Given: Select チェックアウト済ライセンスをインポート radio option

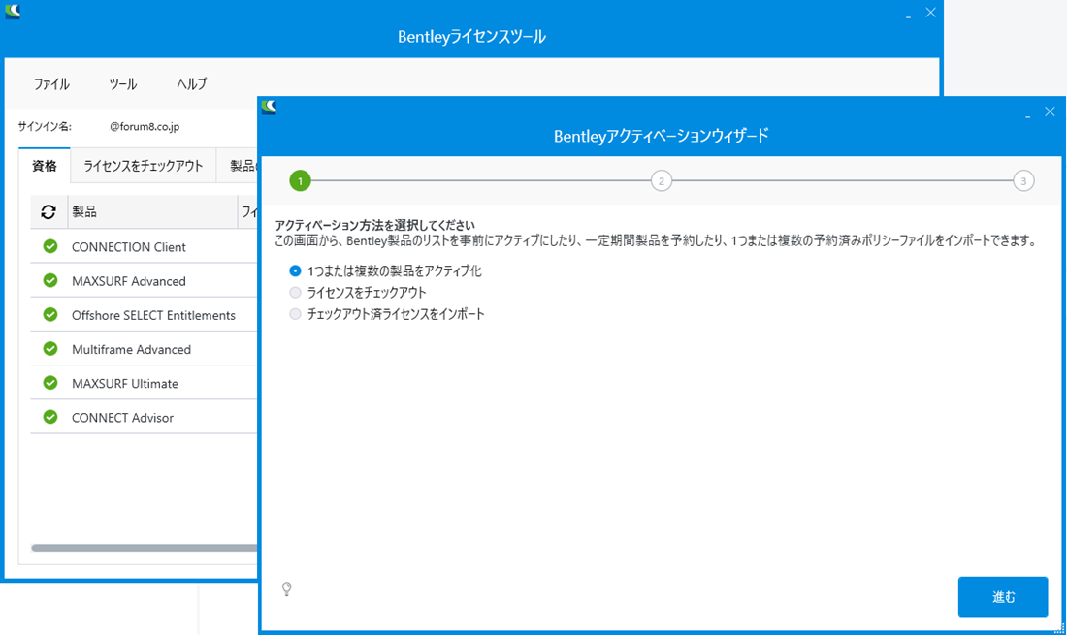Looking at the screenshot, I should pos(295,314).
